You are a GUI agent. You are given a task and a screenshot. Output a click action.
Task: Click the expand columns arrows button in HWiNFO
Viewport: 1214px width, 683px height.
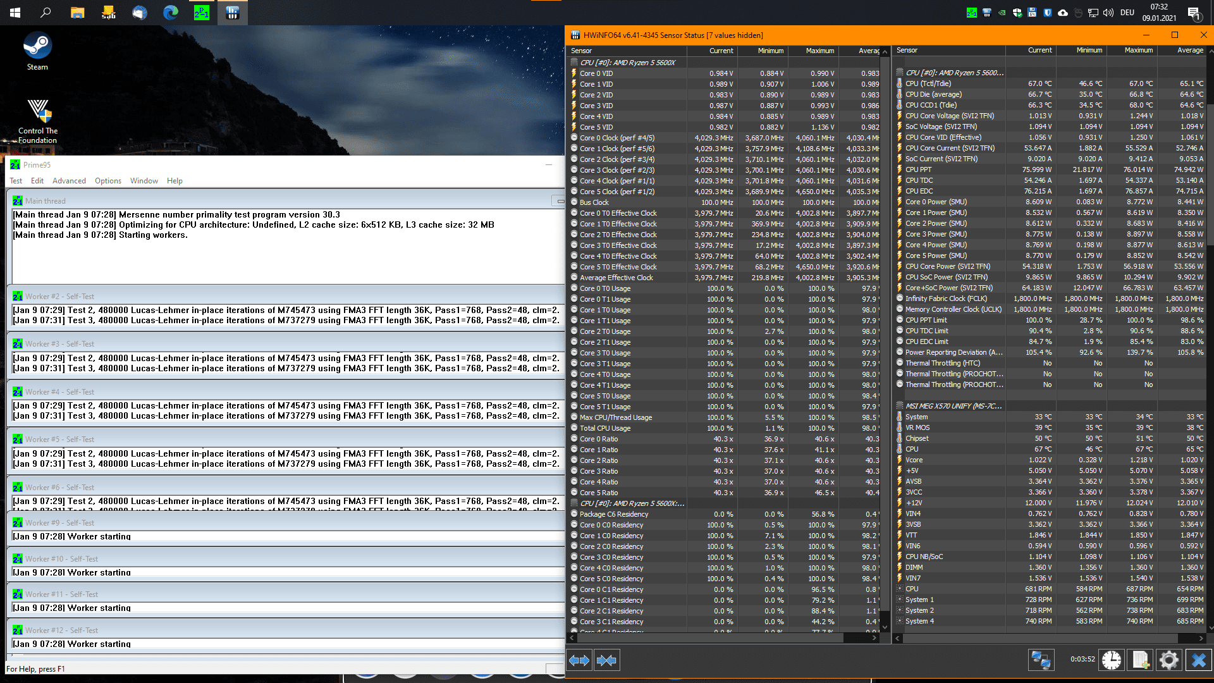579,660
